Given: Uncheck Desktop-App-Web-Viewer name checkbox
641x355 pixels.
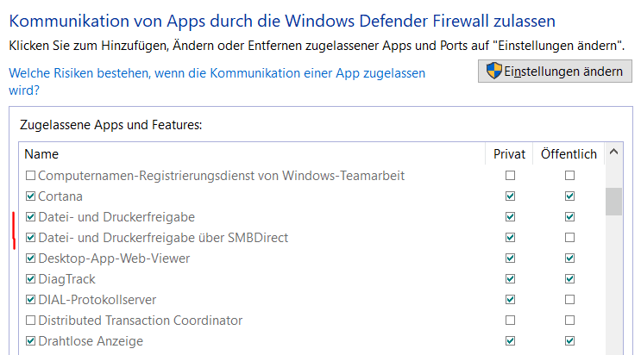Looking at the screenshot, I should [31, 258].
